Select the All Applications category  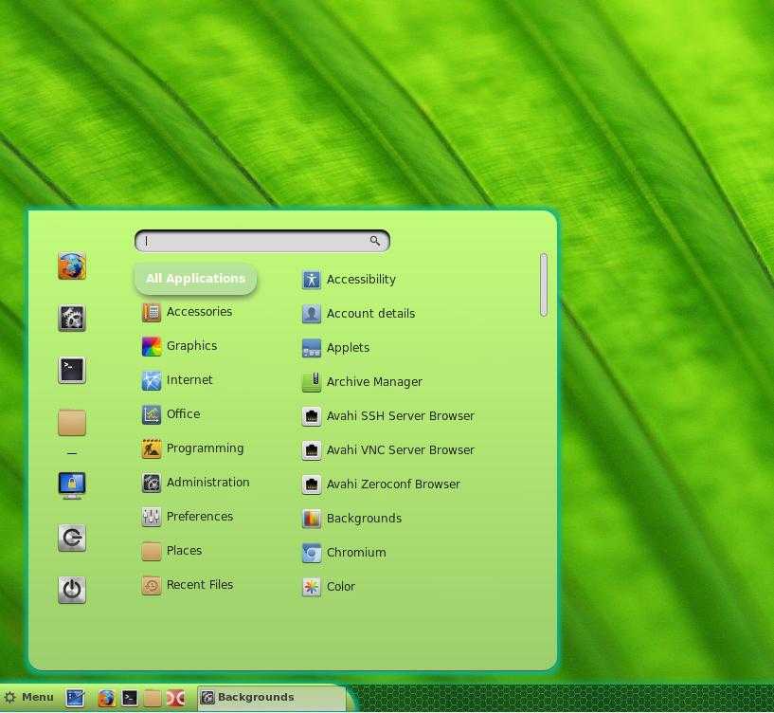(x=195, y=279)
